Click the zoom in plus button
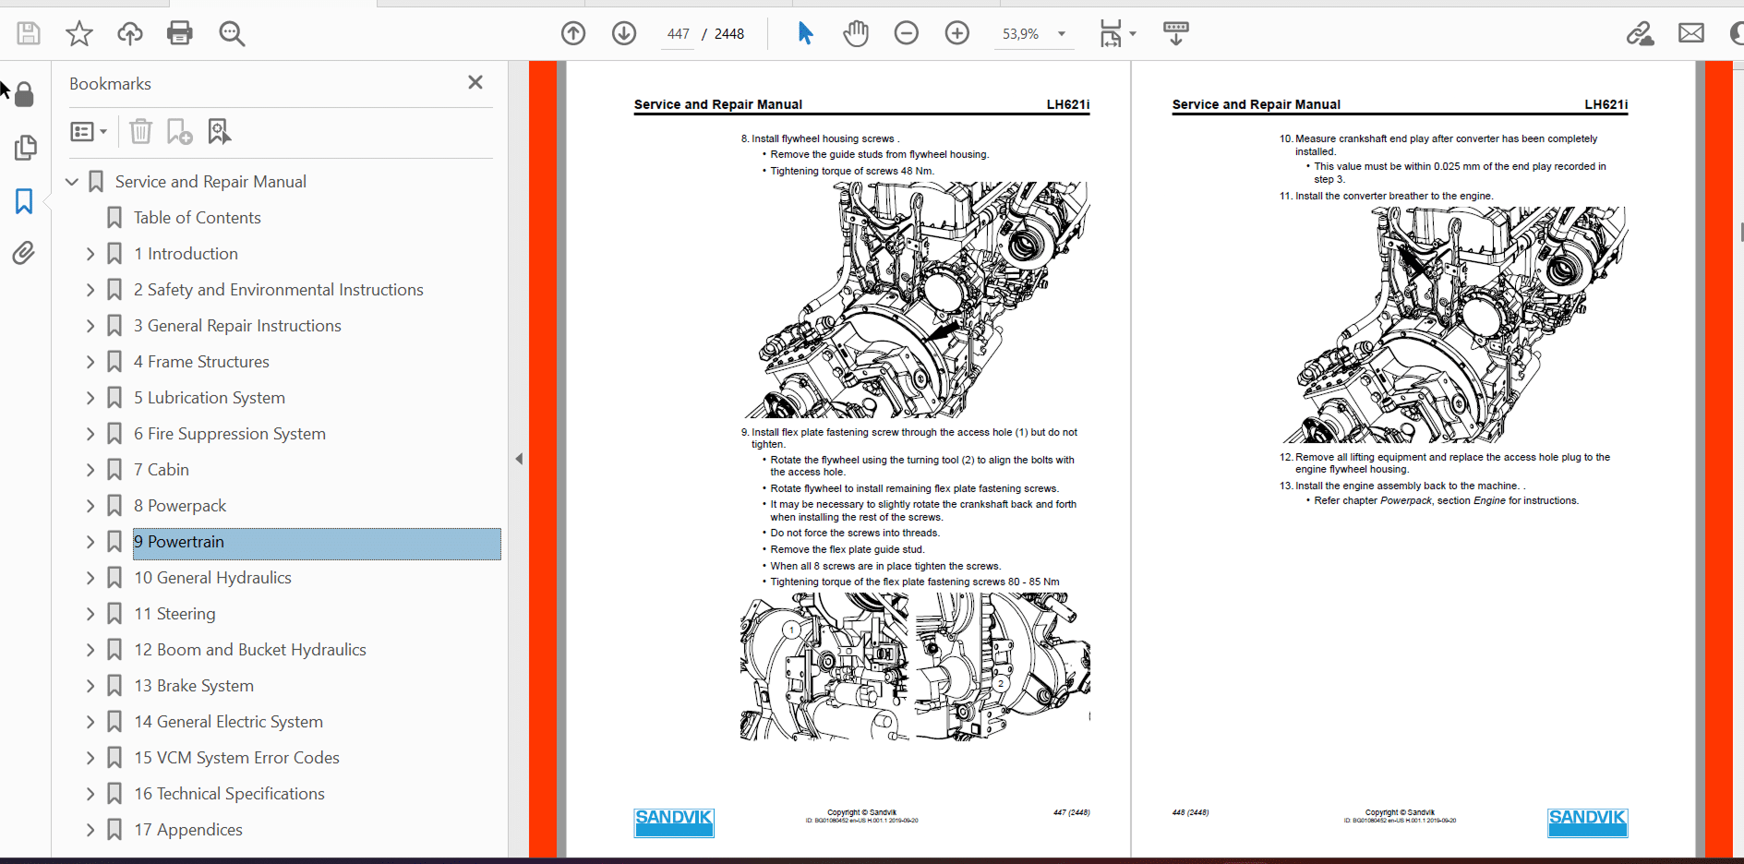This screenshot has height=864, width=1744. [x=957, y=34]
